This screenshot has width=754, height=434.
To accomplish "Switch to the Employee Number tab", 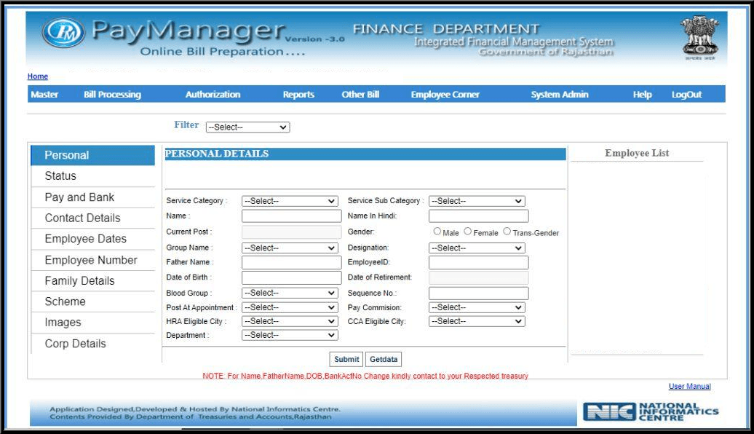I will (93, 260).
